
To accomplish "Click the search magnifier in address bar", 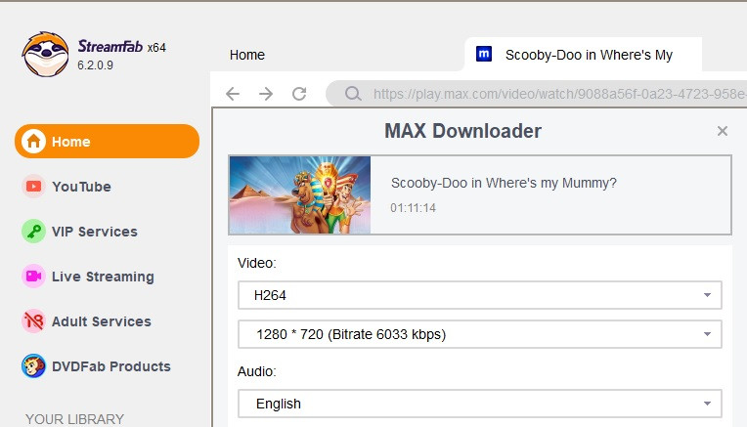I will (350, 95).
